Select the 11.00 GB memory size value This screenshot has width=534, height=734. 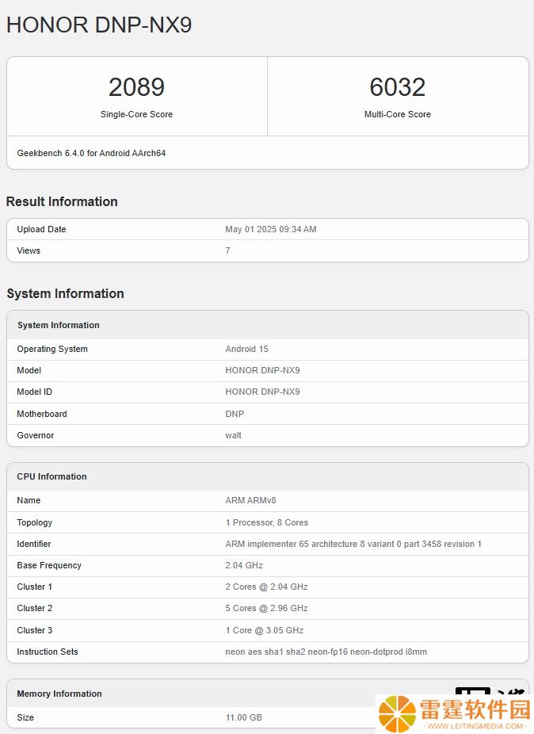[243, 717]
